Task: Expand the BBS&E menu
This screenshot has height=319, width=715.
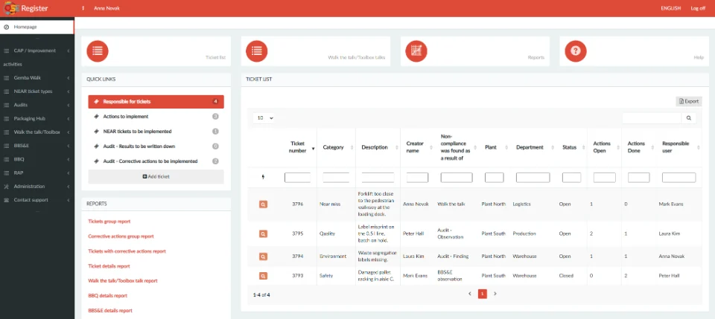Action: click(x=37, y=146)
